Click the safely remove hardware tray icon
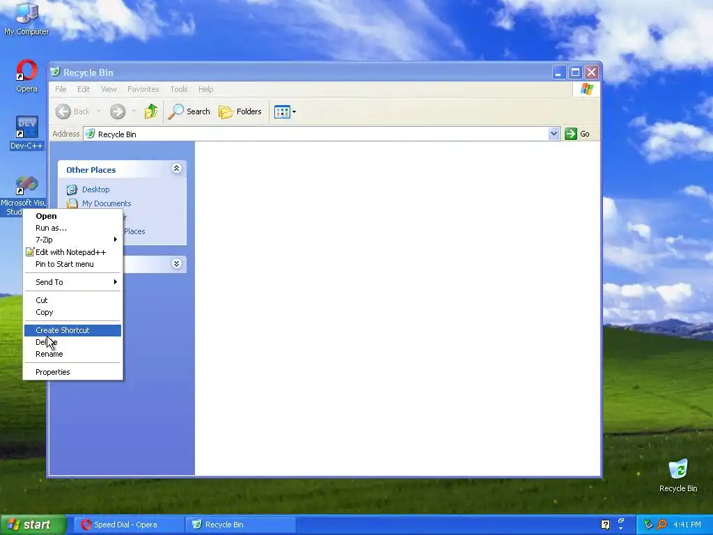 point(648,525)
